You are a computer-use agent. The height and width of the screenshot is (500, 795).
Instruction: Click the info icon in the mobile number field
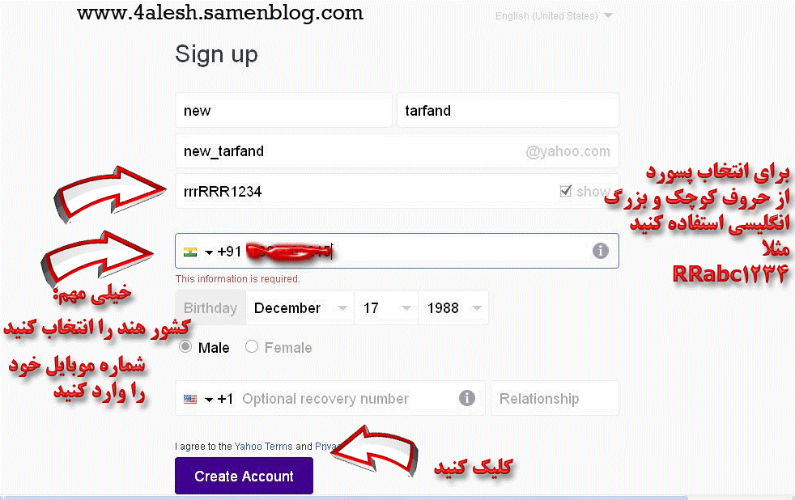coord(601,251)
